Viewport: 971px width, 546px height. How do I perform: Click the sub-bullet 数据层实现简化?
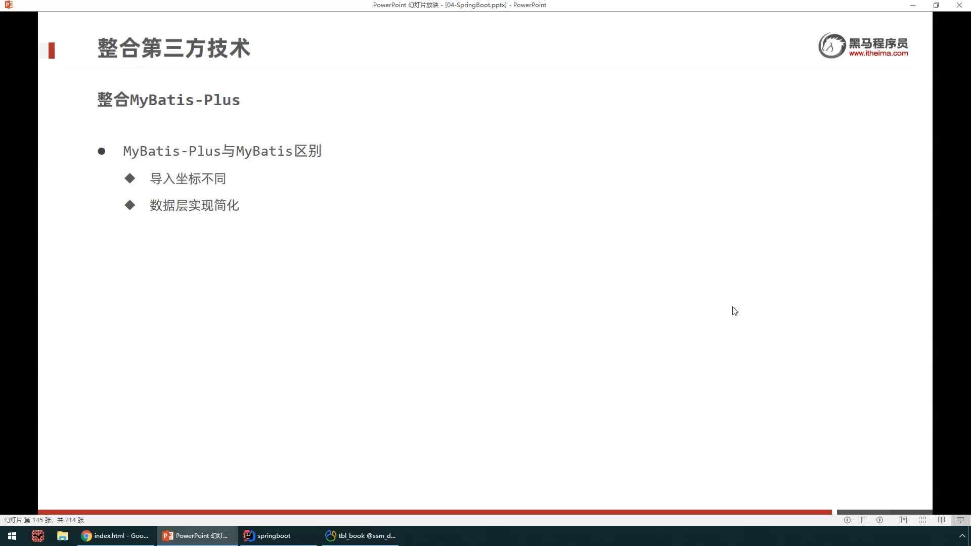[194, 205]
